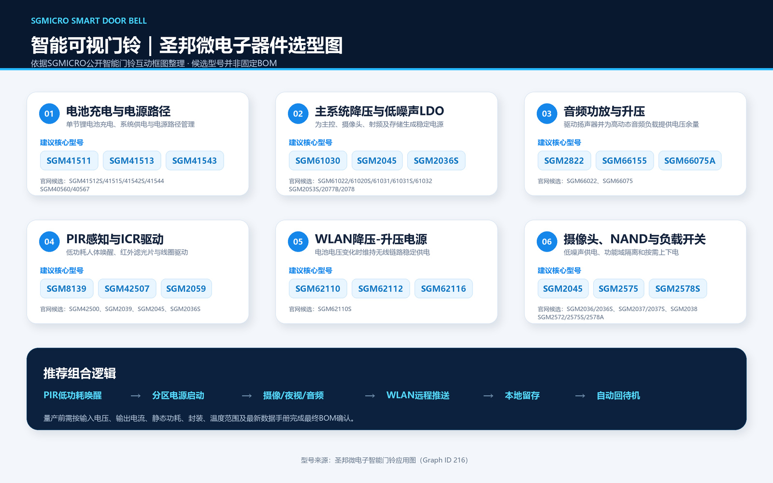Click the flow step 摄像/夜视/音频
Image resolution: width=773 pixels, height=483 pixels.
[293, 396]
